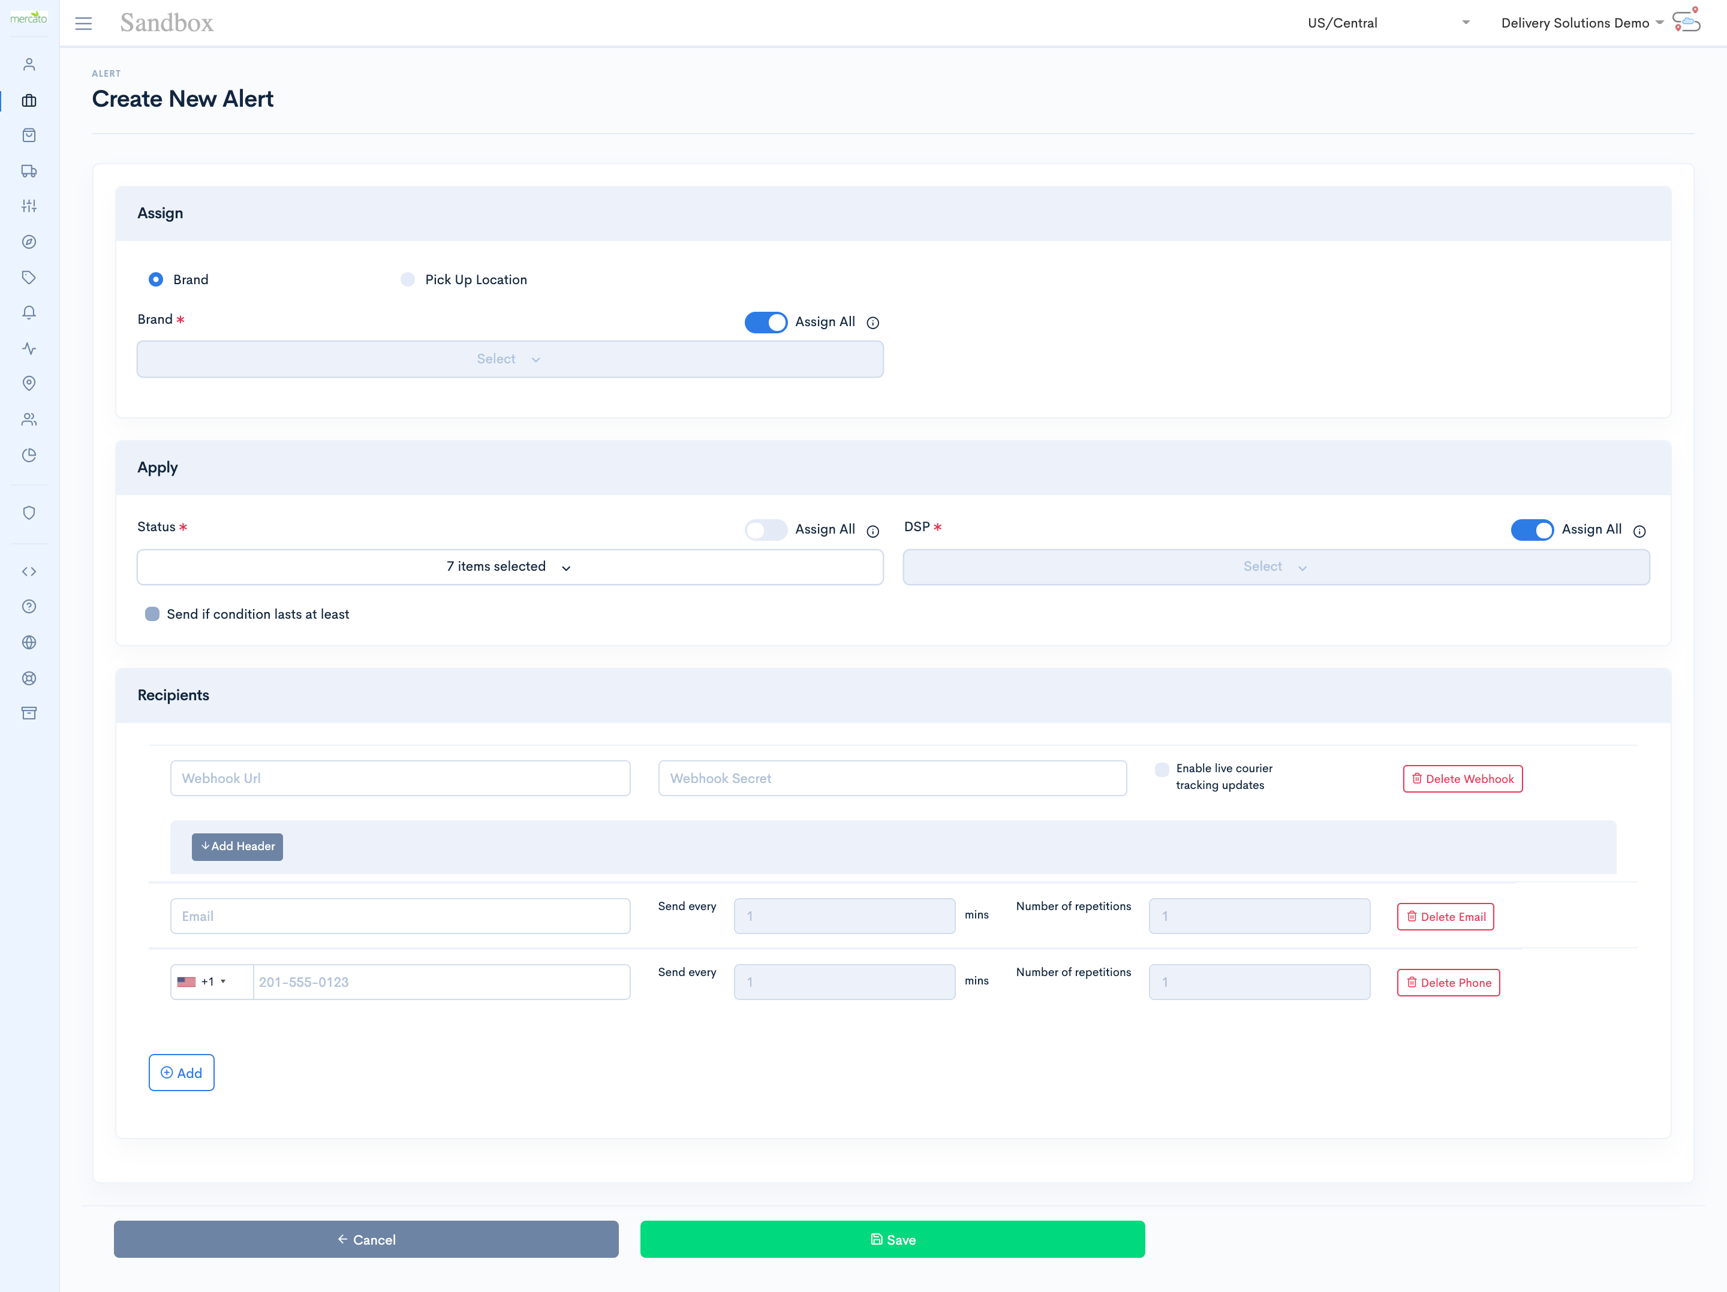
Task: Open the sliders settings sidebar icon
Action: click(29, 206)
